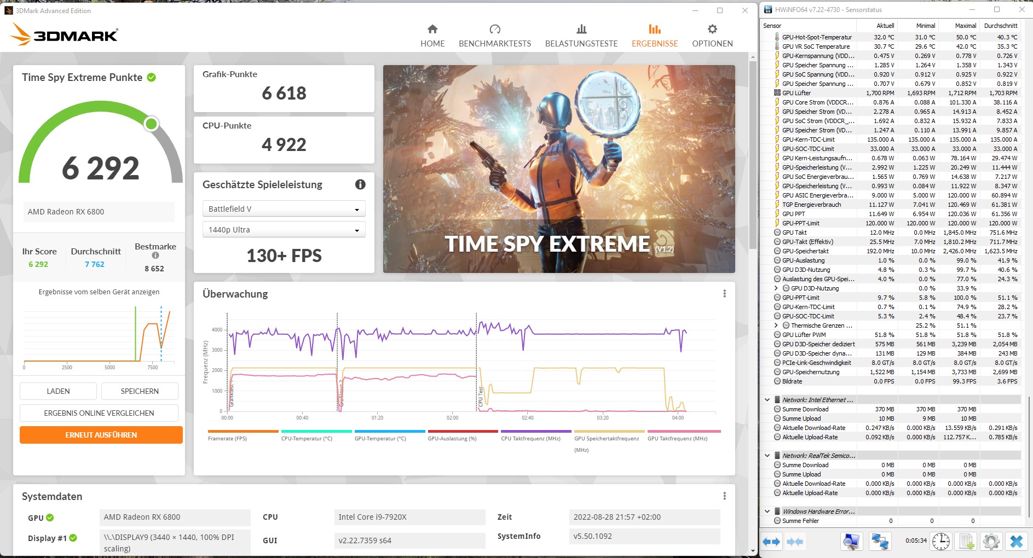Click the PCIe-Link-Geschwindigkeit row icon
Viewport: 1033px width, 558px height.
[x=777, y=363]
